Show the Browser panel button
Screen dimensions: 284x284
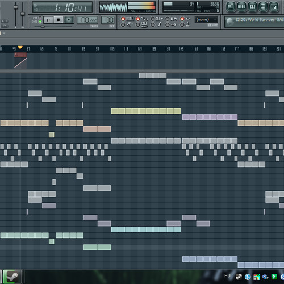(x=263, y=7)
